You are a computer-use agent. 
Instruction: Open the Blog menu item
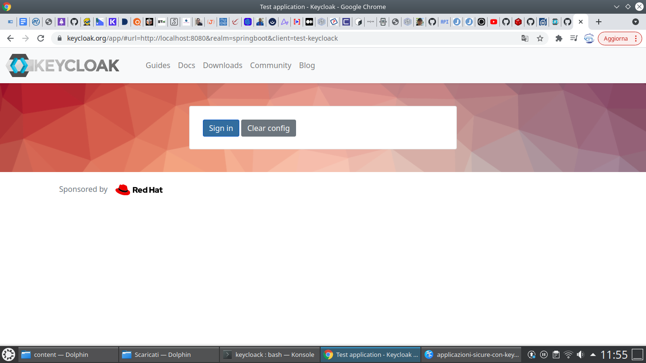(307, 65)
